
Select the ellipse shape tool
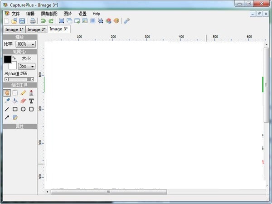[x=23, y=109]
